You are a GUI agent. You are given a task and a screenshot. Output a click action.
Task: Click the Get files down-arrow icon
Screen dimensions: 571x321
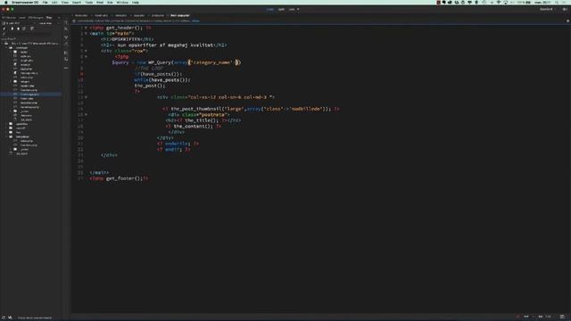[x=12, y=29]
